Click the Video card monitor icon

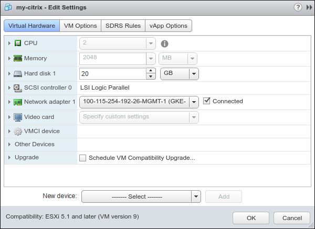coord(18,117)
